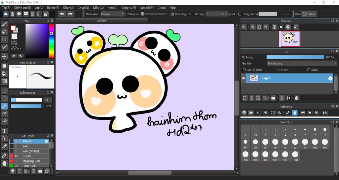Pick the rectangular Select tool
Screen dimensions: 339x180
point(4,91)
